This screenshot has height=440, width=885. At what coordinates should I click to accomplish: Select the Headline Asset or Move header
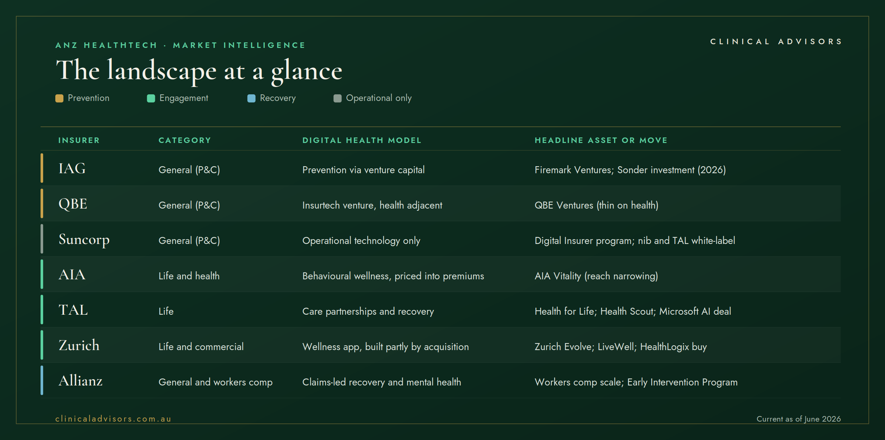601,140
